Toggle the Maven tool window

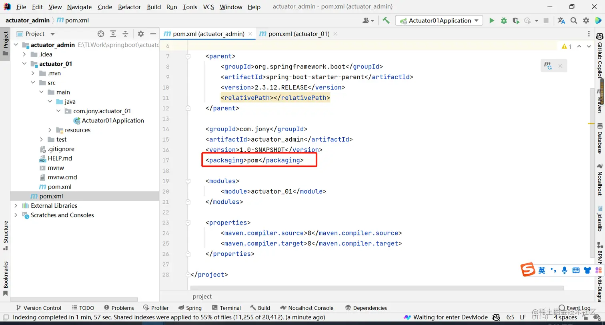tap(600, 101)
